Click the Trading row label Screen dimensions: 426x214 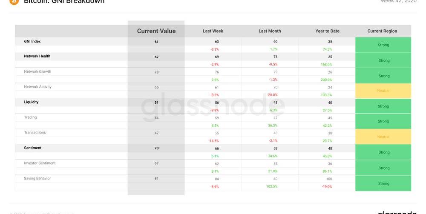pos(30,117)
